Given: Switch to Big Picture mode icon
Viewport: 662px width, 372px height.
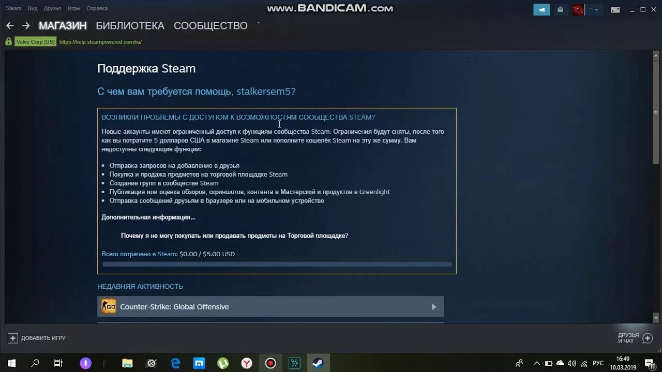Looking at the screenshot, I should point(615,9).
